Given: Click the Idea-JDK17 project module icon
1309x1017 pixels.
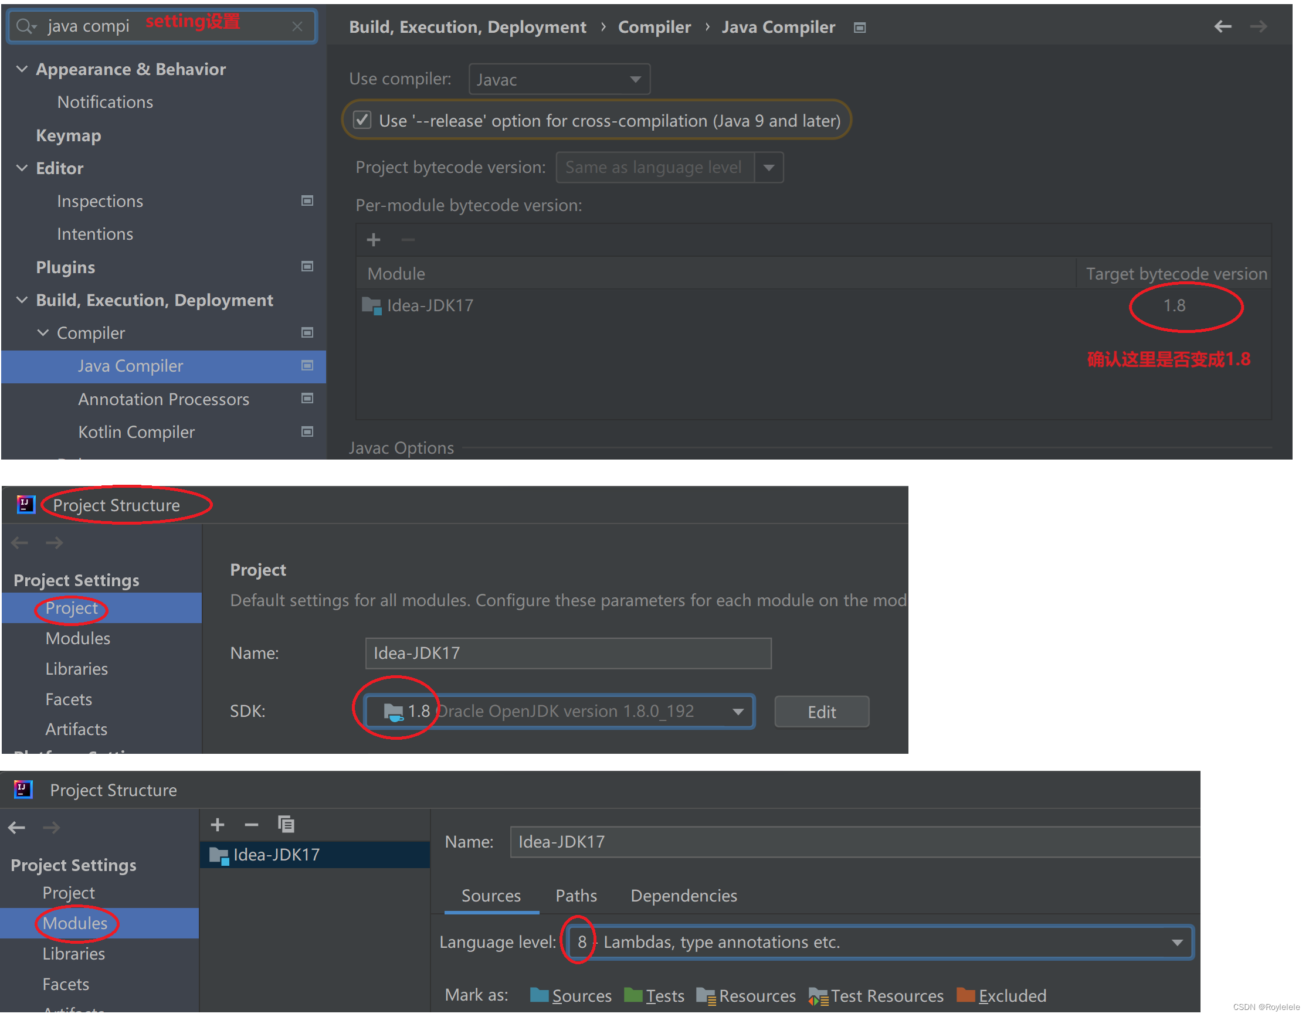Looking at the screenshot, I should tap(220, 855).
